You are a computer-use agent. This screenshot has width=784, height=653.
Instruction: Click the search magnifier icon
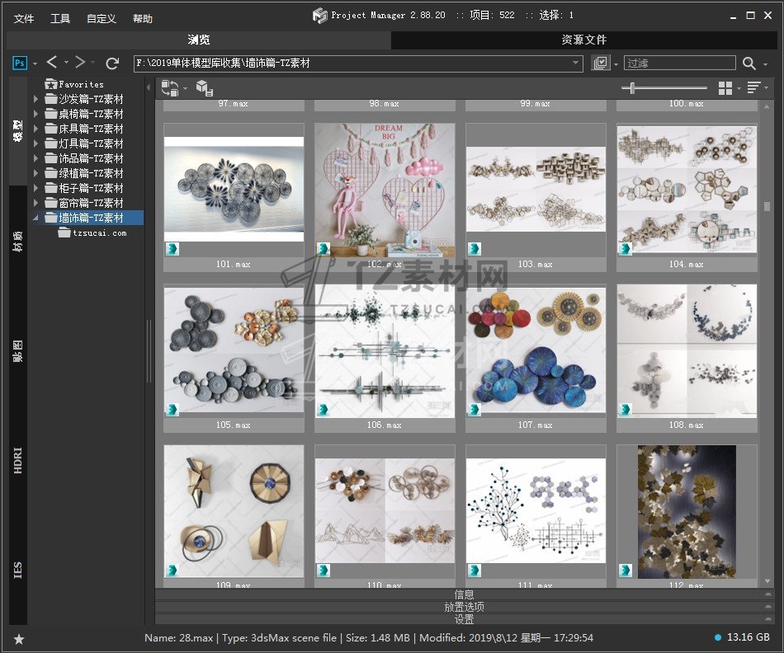click(749, 63)
